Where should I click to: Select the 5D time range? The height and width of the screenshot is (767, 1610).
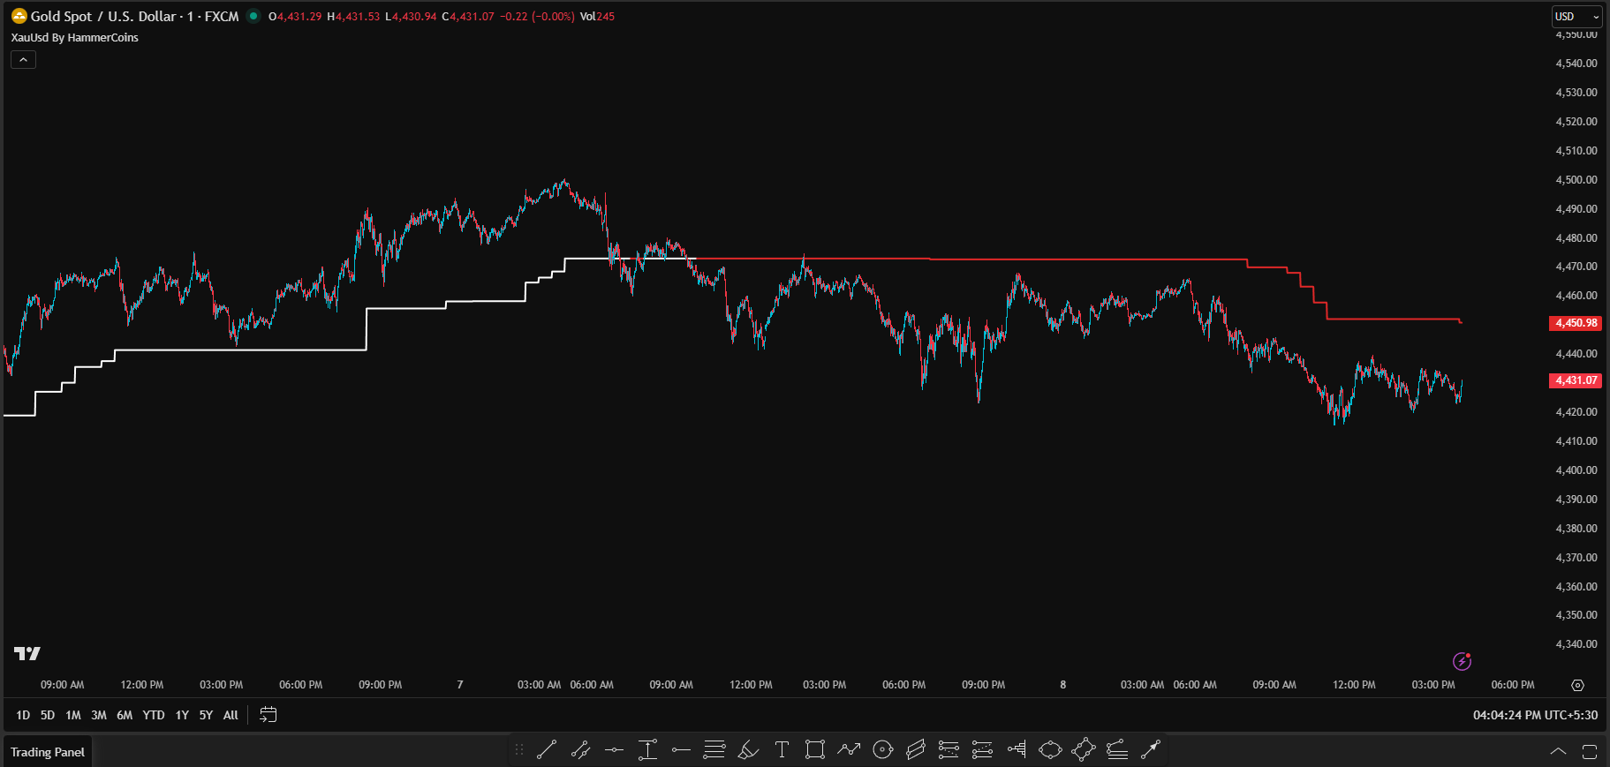click(x=48, y=715)
